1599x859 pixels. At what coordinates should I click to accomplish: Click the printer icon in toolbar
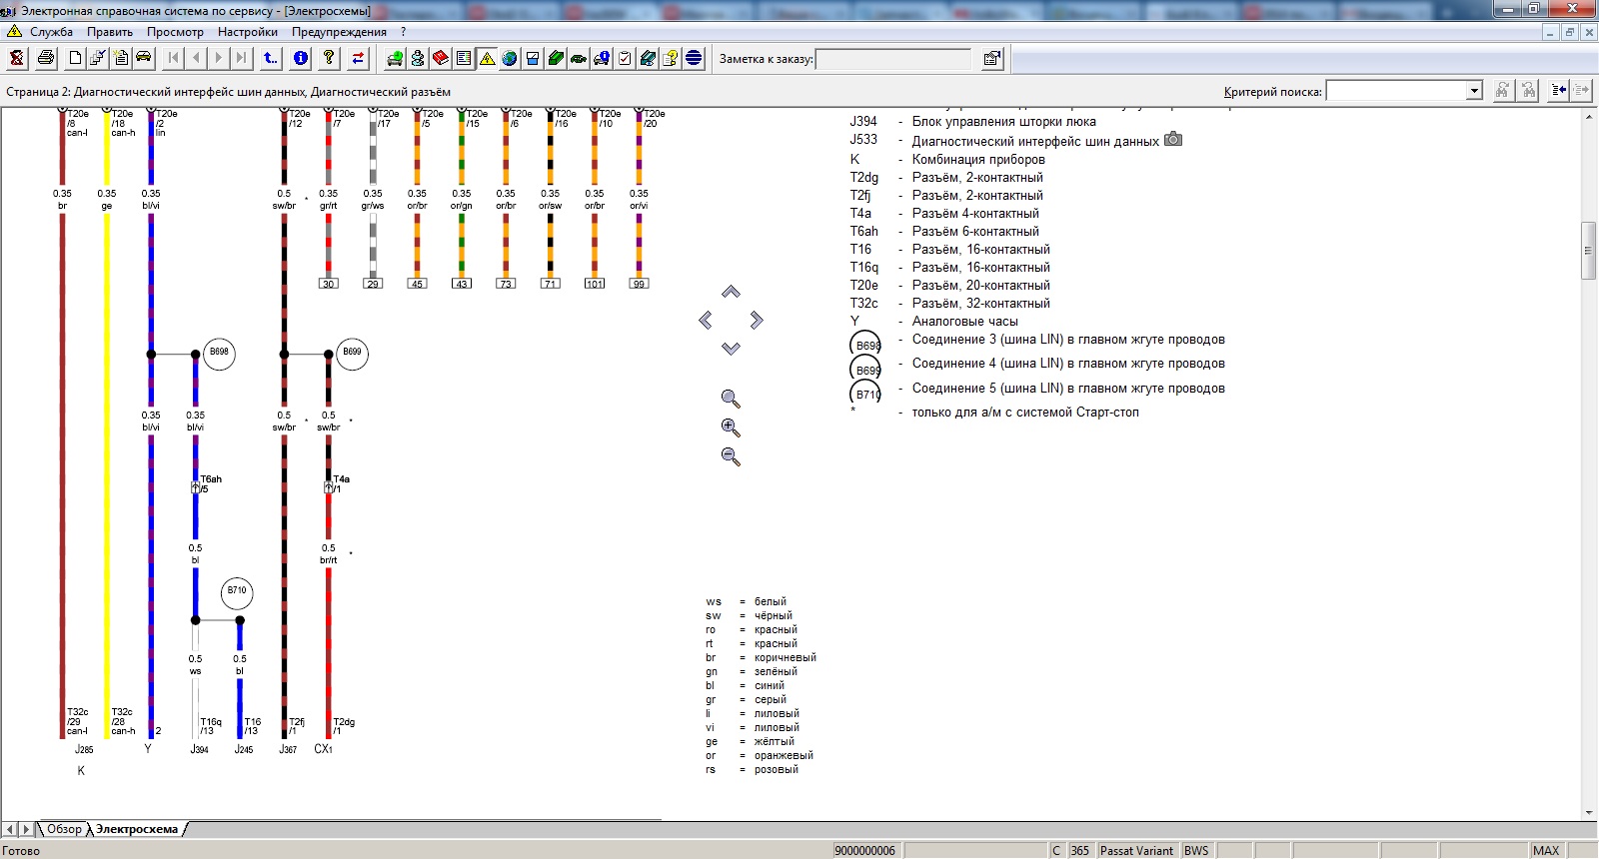46,58
